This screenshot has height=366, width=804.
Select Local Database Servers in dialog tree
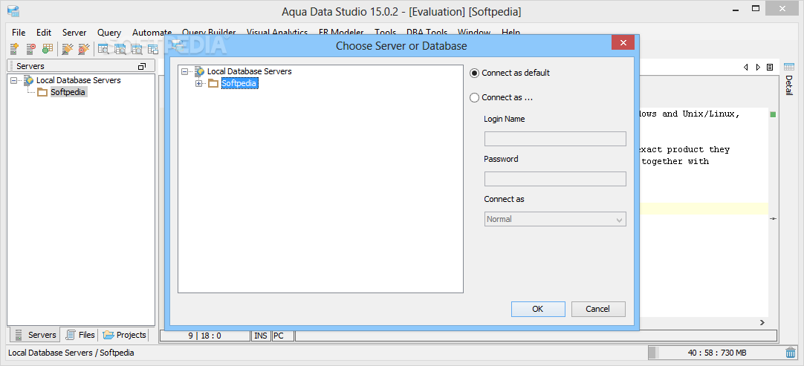(249, 72)
